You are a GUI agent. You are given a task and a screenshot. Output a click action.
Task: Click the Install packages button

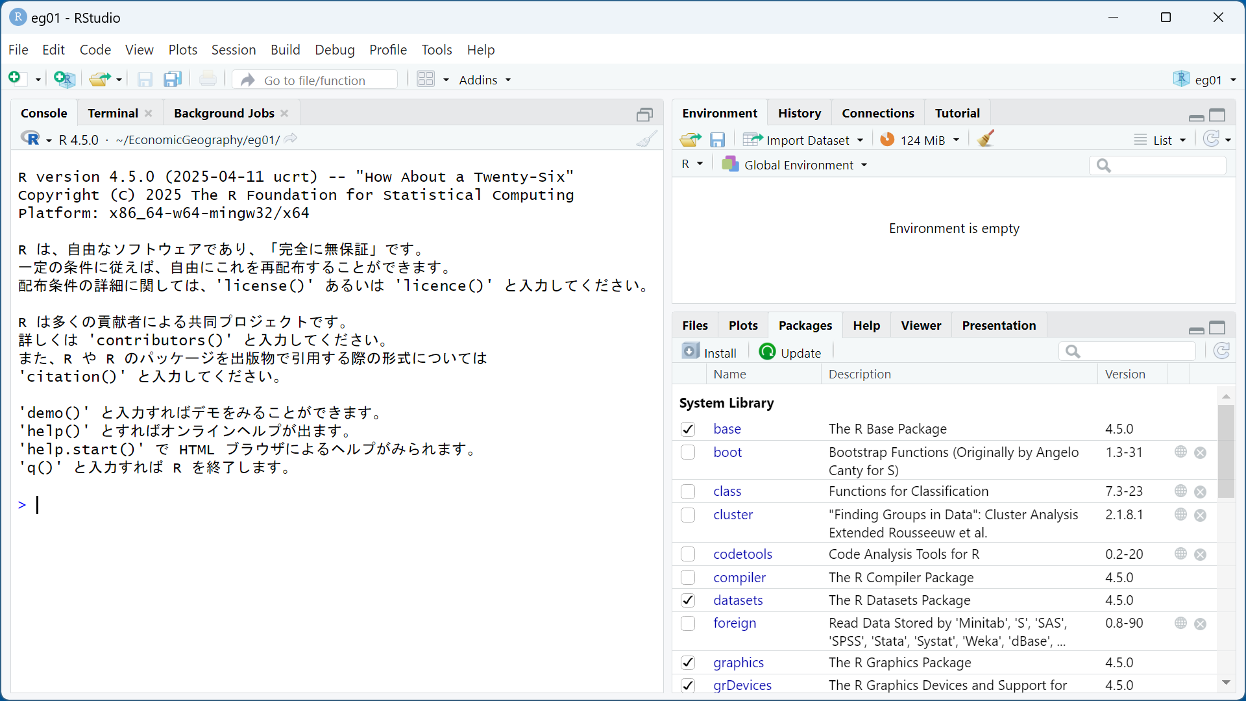coord(709,352)
